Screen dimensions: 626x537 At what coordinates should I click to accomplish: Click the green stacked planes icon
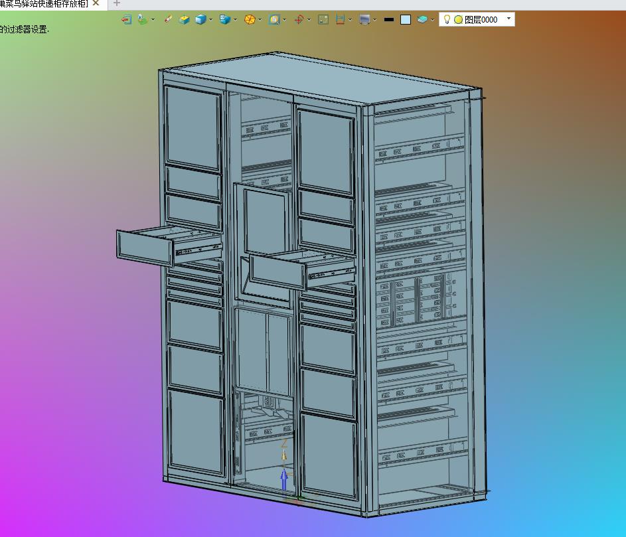[142, 19]
